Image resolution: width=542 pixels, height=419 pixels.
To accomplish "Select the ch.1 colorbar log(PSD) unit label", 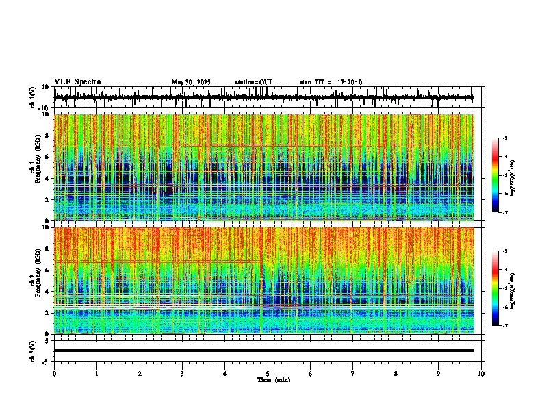I will pyautogui.click(x=513, y=179).
